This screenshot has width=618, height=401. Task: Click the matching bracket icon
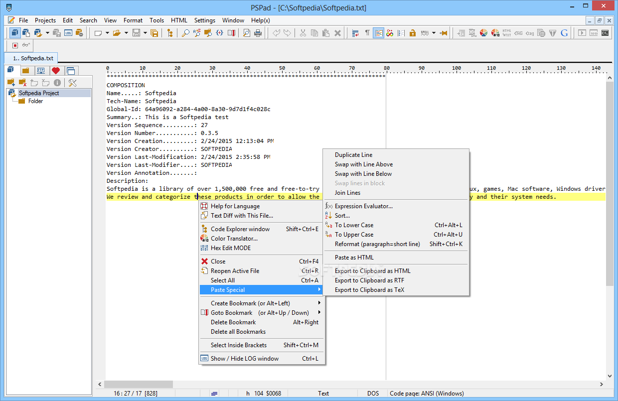[x=219, y=33]
